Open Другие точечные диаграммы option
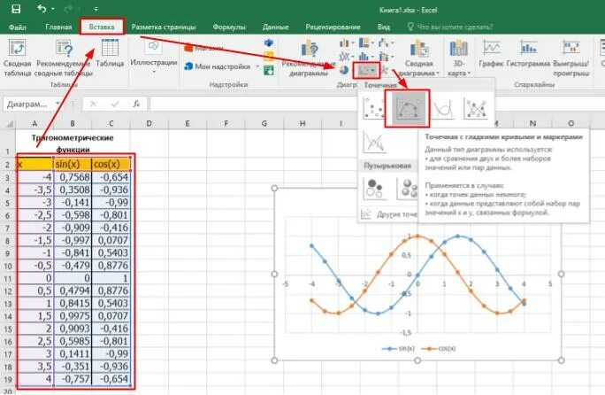 390,214
